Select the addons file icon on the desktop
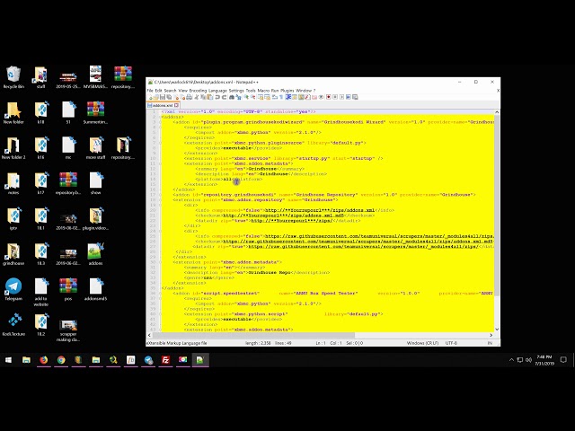 click(95, 254)
